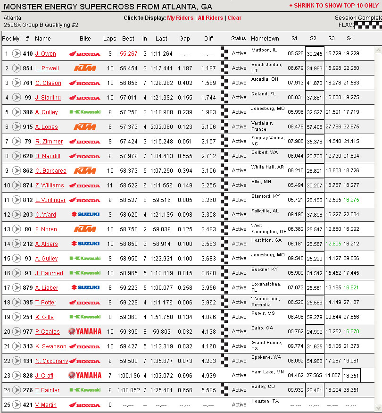This screenshot has height=413, width=382.
Task: Open J. Owen rider link
Action: 46,54
